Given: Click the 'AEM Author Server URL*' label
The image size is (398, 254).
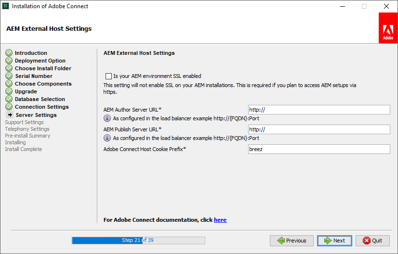Looking at the screenshot, I should pos(133,110).
